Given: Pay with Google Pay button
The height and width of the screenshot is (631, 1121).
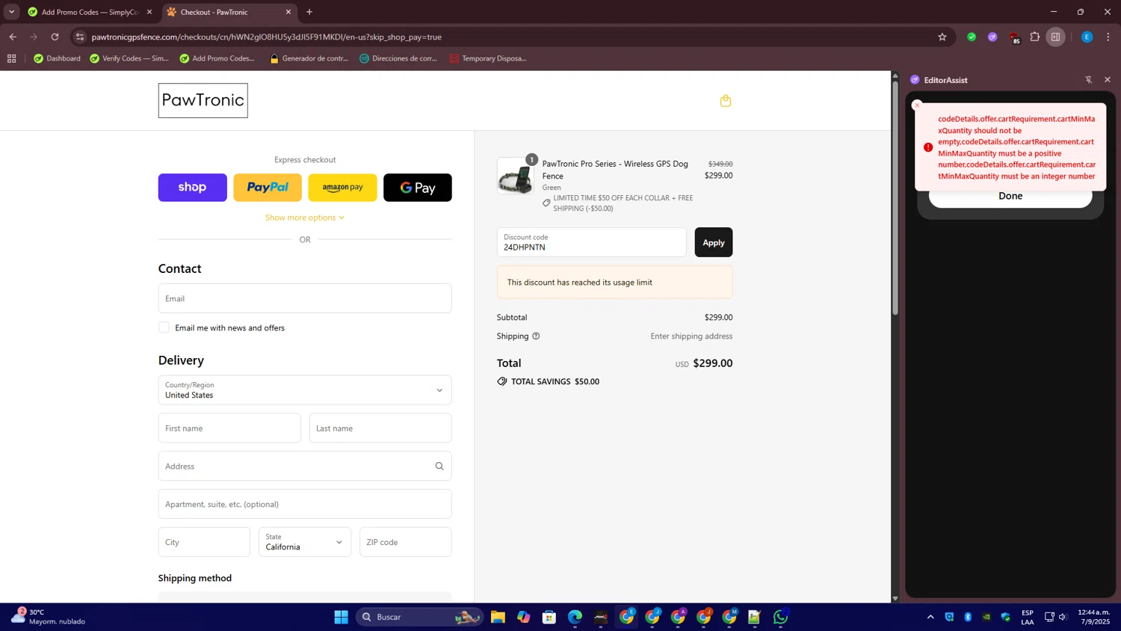Looking at the screenshot, I should click(418, 188).
